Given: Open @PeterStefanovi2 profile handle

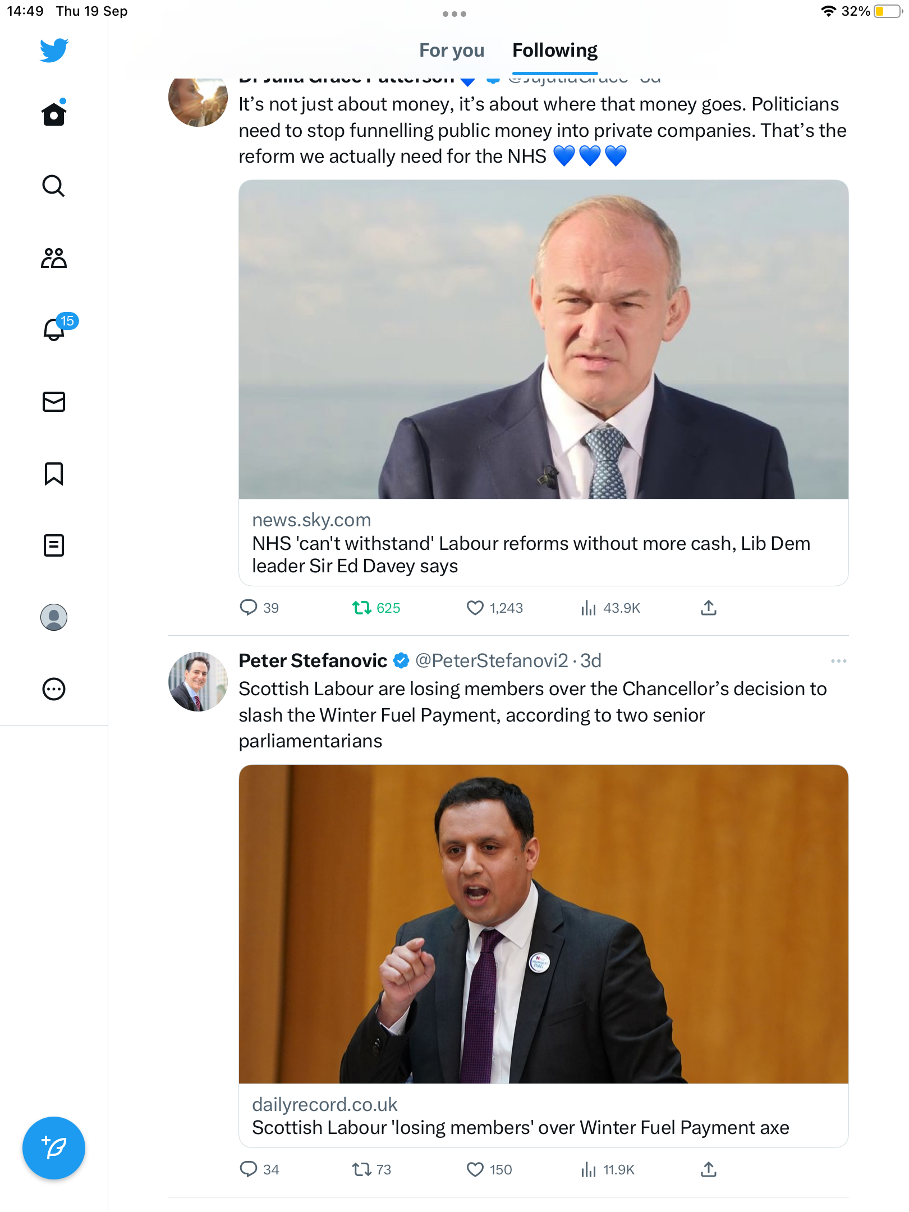Looking at the screenshot, I should 492,661.
